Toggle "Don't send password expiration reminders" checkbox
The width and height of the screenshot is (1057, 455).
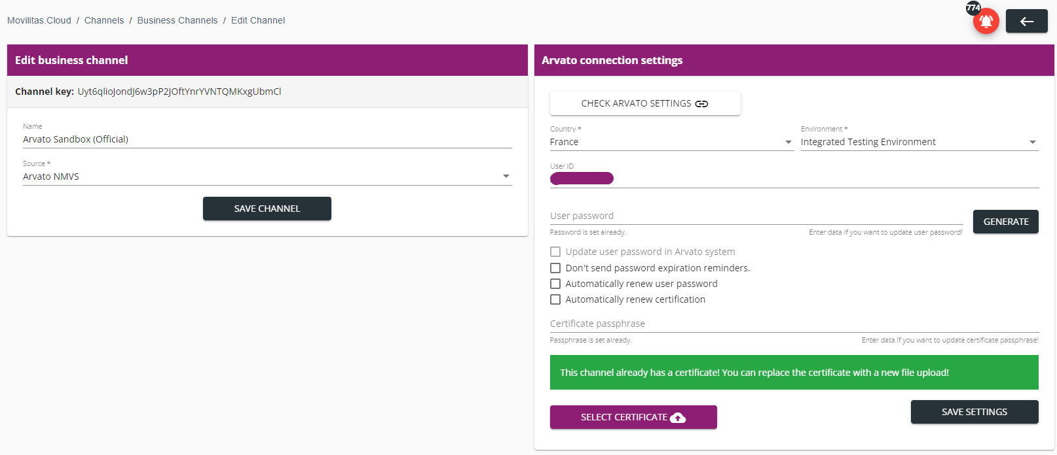tap(555, 268)
